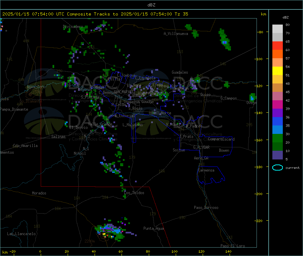The height and width of the screenshot is (256, 303).
Task: Click the 'Lag.Llancanelo' map label
Action: coord(22,234)
